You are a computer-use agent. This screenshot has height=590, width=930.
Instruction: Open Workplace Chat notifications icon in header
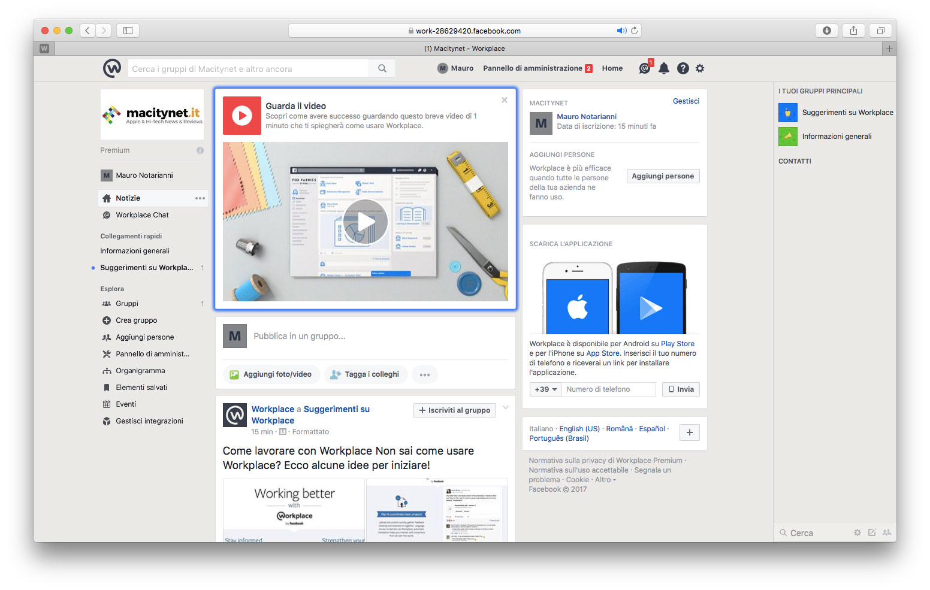[x=645, y=68]
